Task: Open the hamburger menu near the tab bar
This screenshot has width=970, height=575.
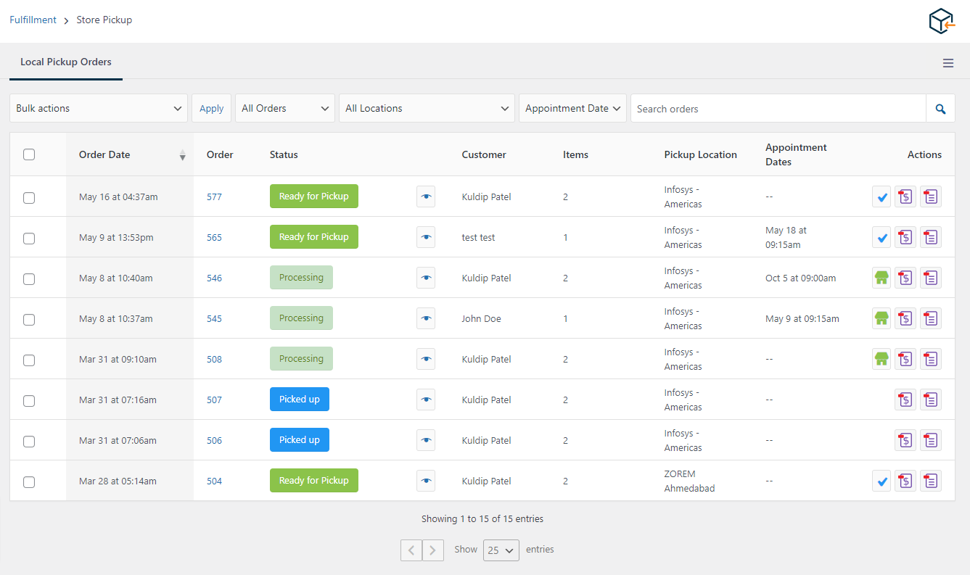Action: (948, 63)
